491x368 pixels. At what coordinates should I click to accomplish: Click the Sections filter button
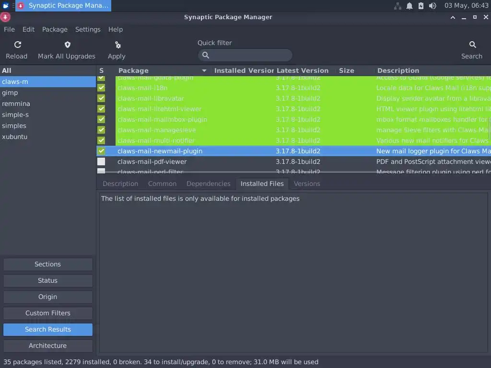click(47, 264)
